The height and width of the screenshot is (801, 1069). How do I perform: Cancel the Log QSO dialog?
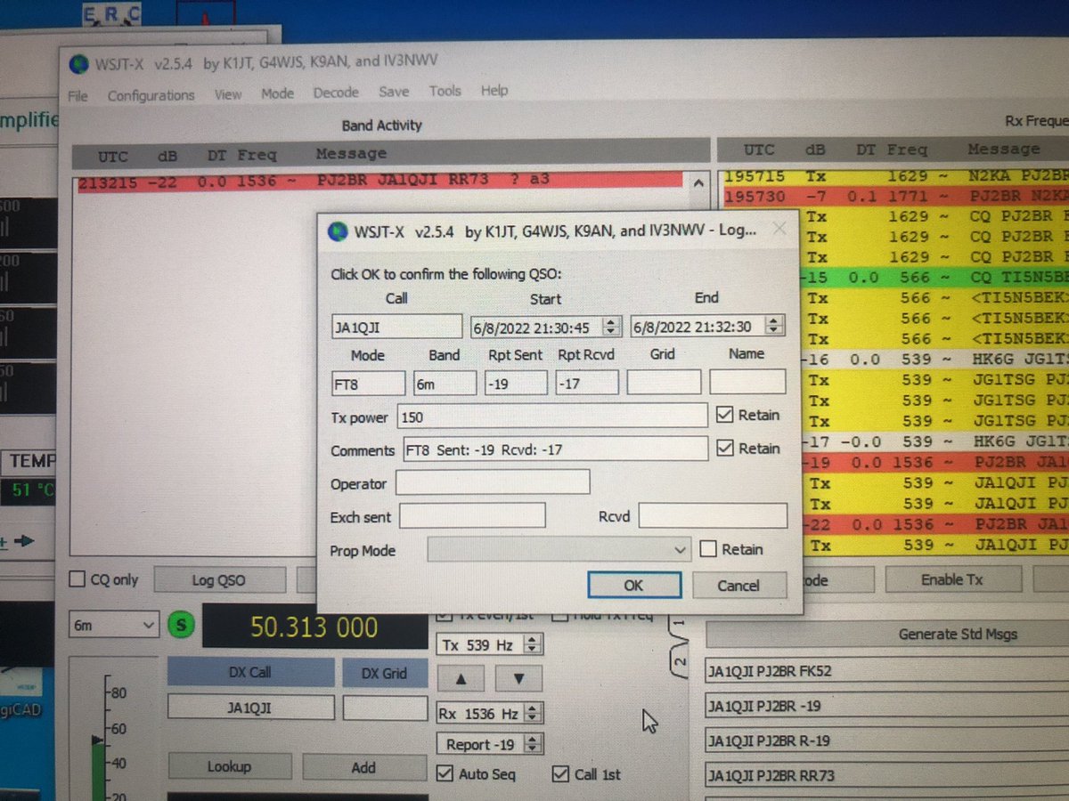point(739,586)
